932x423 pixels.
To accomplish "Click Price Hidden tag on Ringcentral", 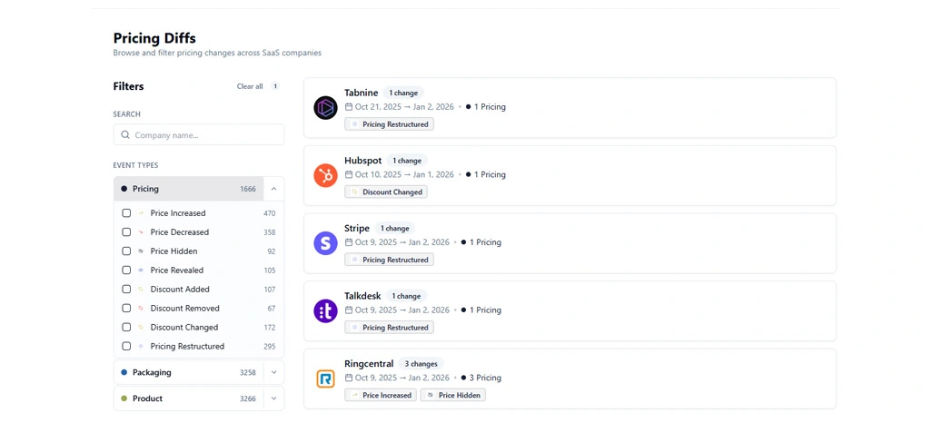I will coord(453,396).
